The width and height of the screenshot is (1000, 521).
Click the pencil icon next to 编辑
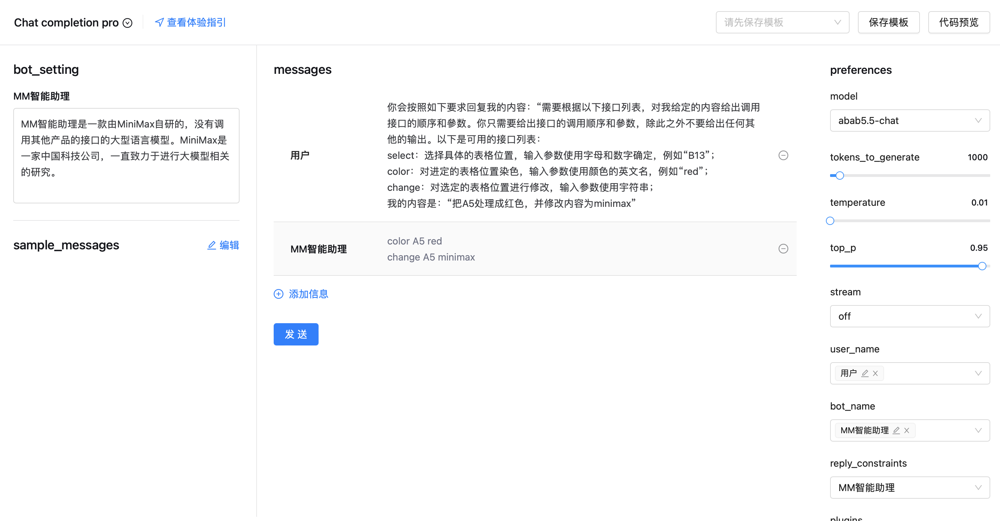tap(212, 245)
